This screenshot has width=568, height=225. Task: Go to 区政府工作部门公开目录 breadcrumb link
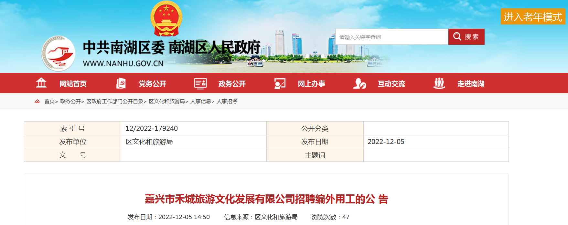pos(115,101)
